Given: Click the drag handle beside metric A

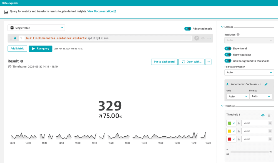Looking at the screenshot, I should click(x=10, y=38).
